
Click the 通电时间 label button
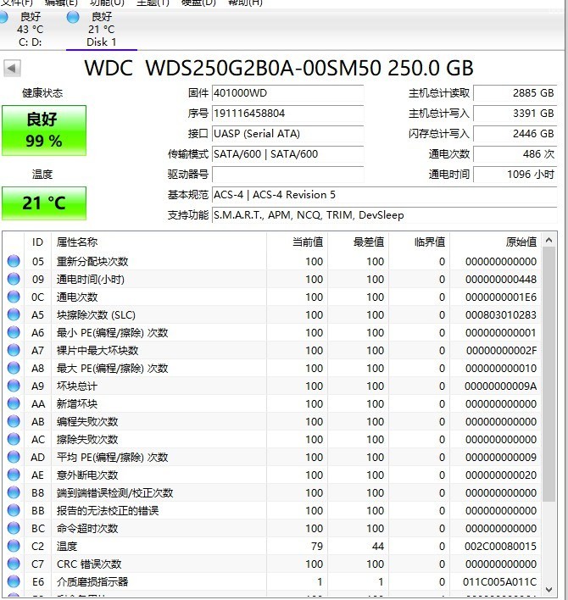click(x=449, y=175)
